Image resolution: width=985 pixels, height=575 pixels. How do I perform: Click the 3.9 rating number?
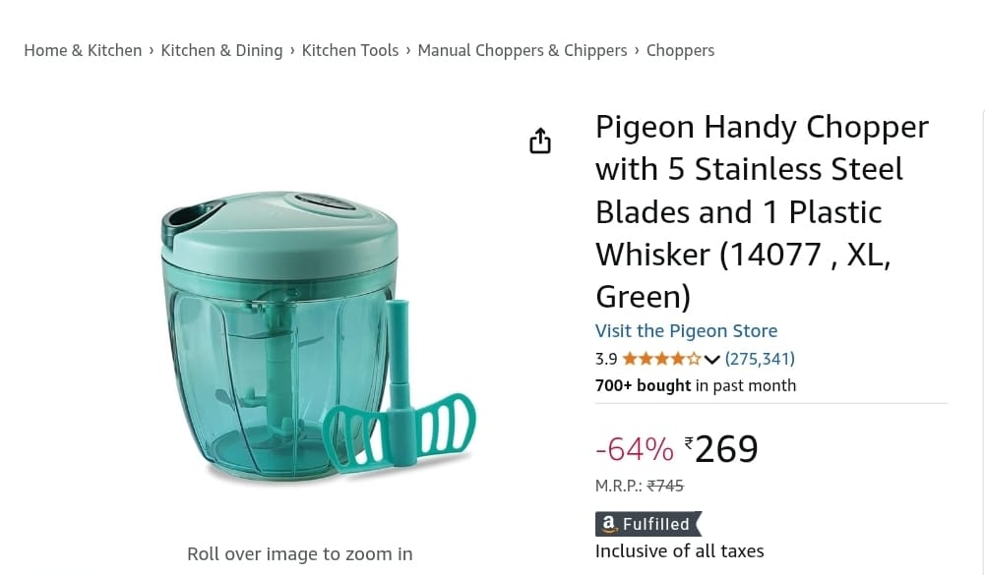[x=606, y=359]
